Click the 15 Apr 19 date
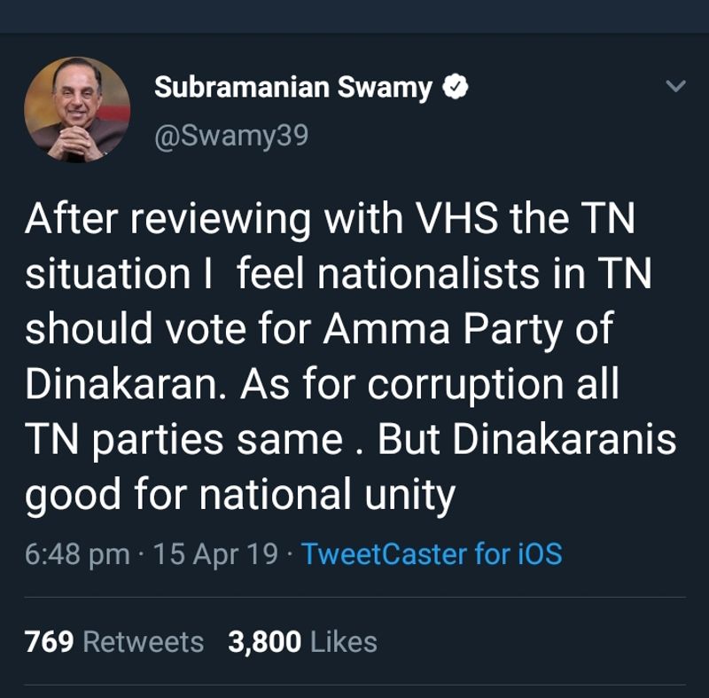This screenshot has height=698, width=709. click(215, 554)
